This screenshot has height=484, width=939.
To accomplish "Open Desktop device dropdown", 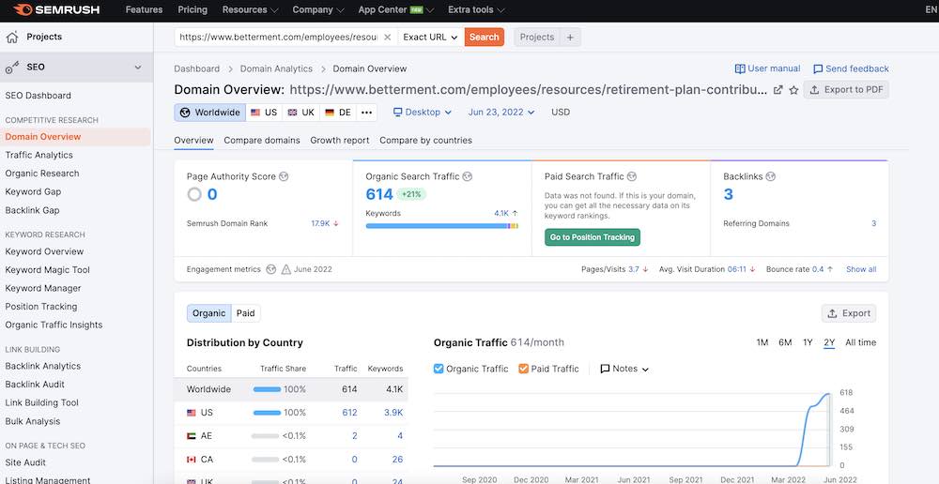I will [423, 113].
